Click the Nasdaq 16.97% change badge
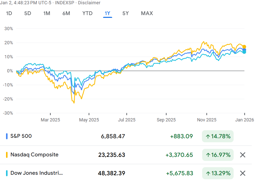This screenshot has width=257, height=182. (x=218, y=155)
